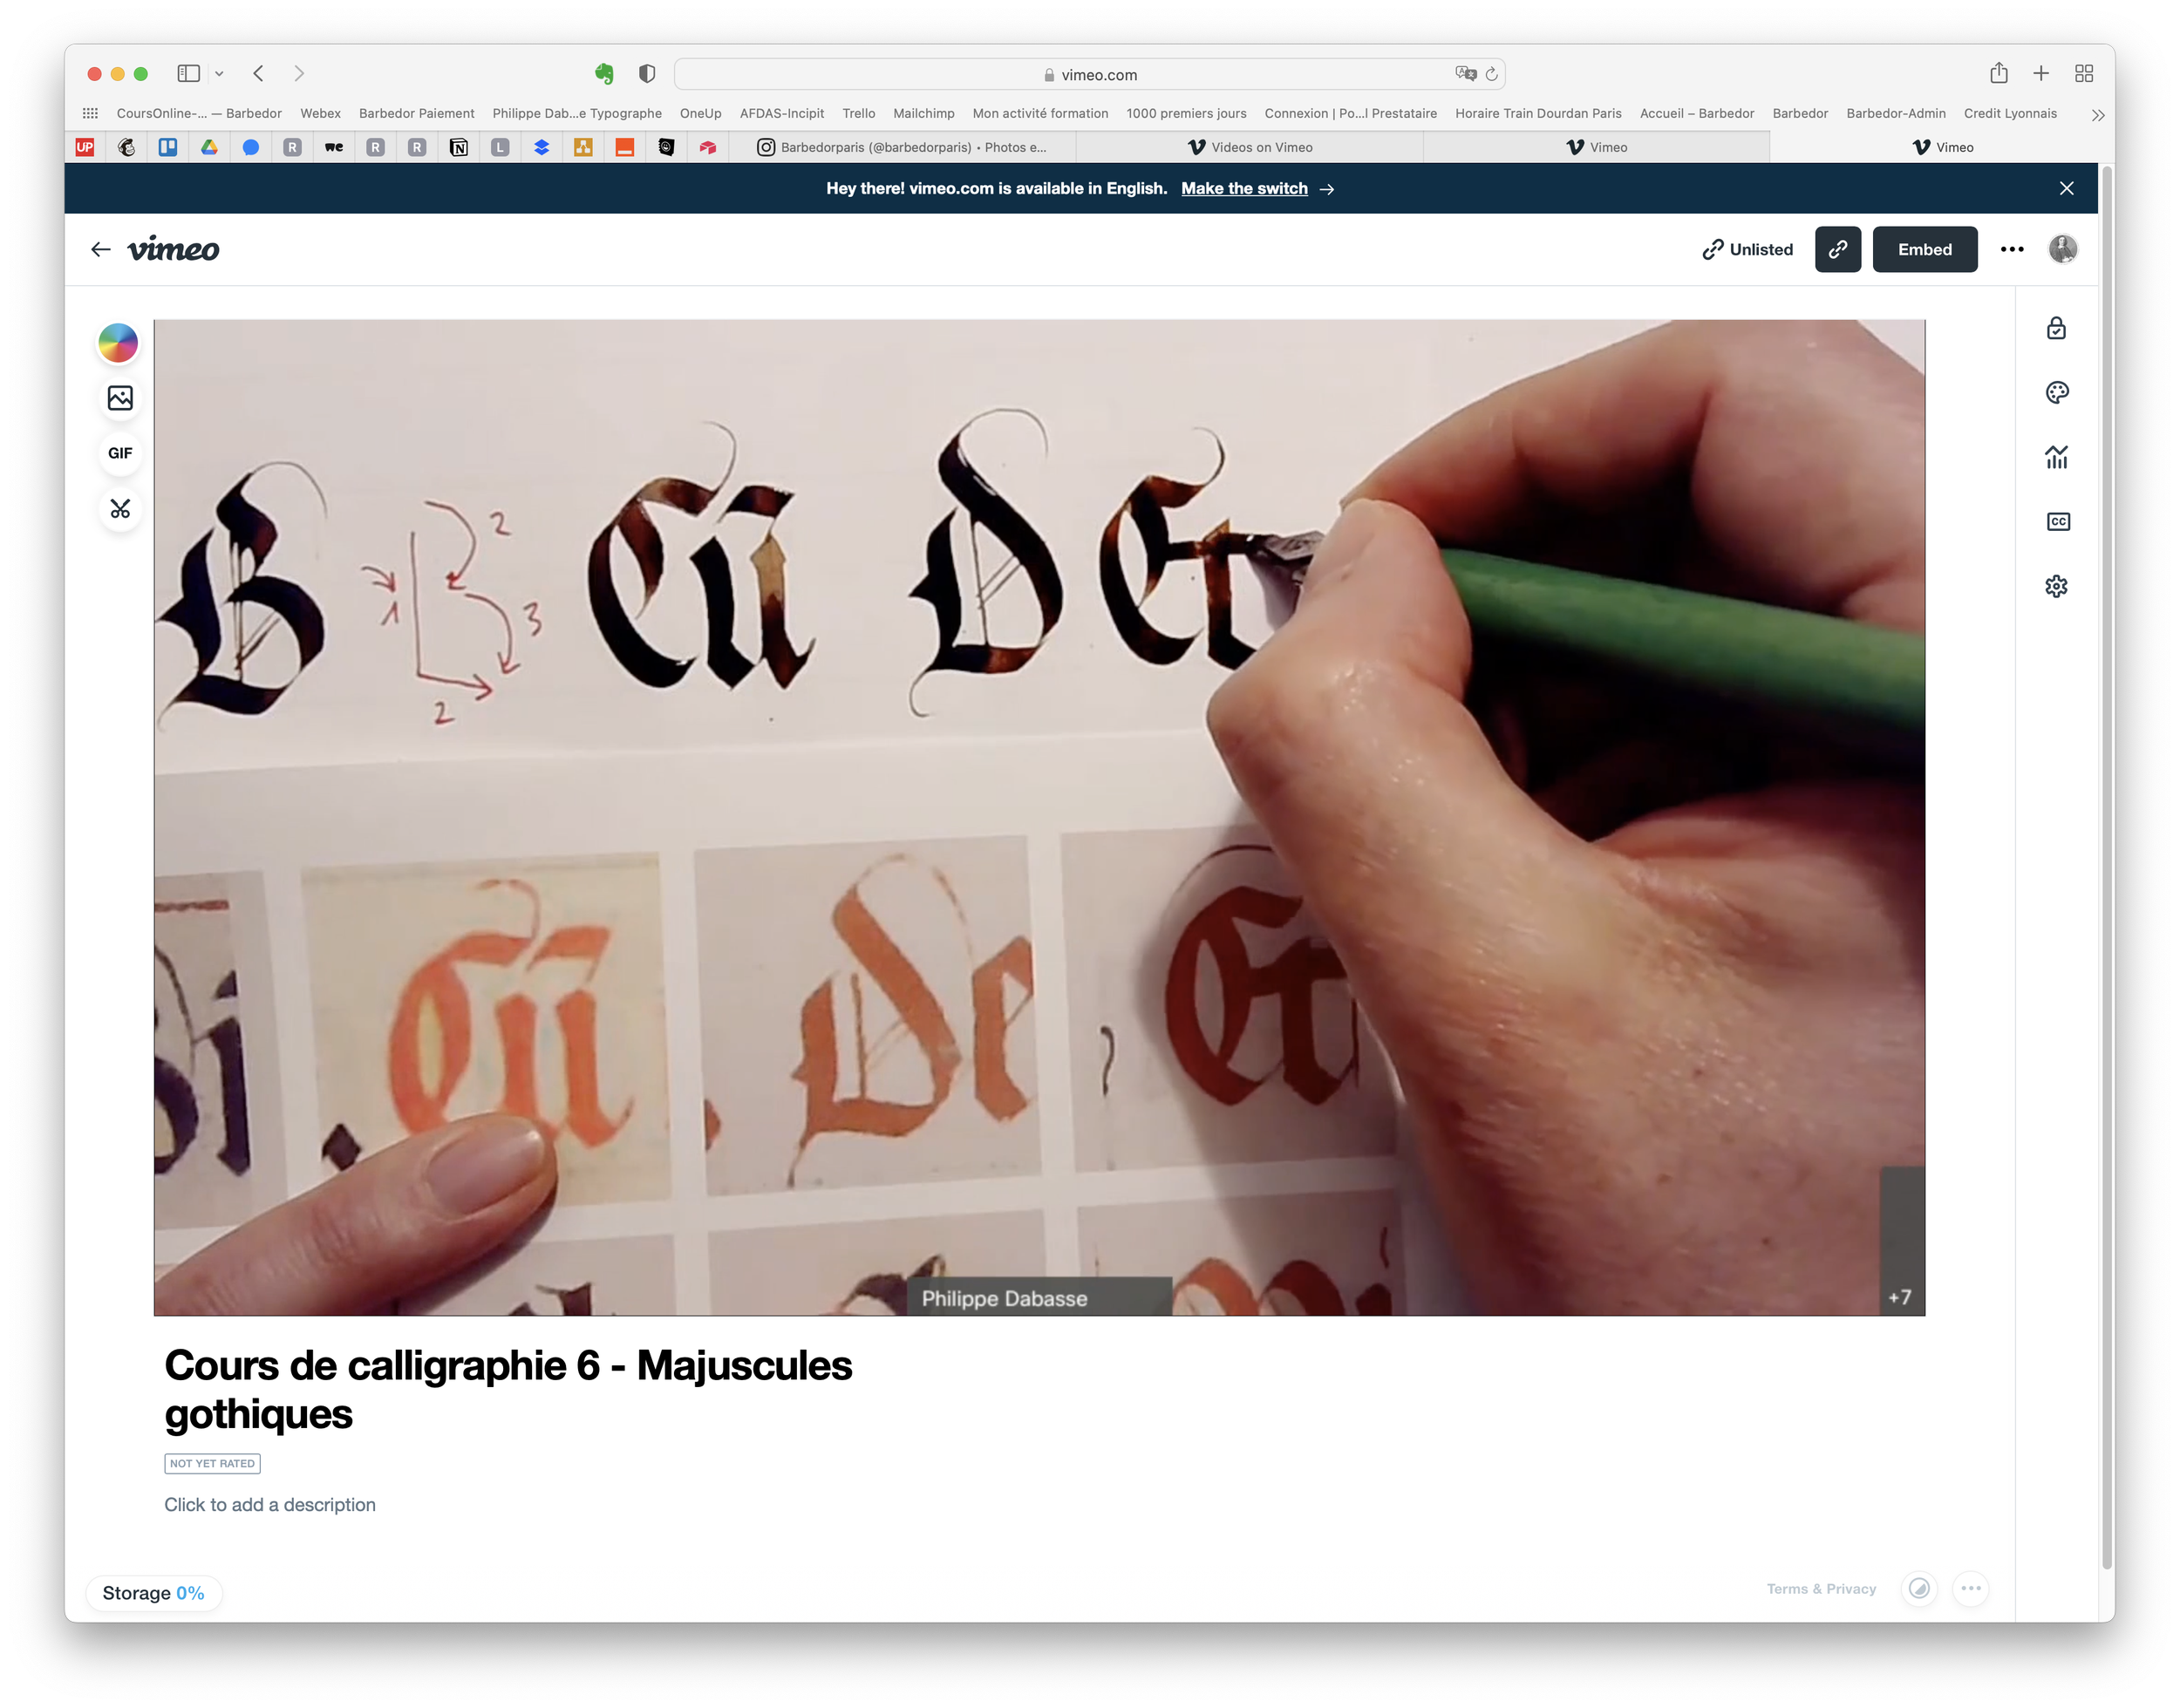
Task: Open Notion from the bookmarks bar
Action: (458, 147)
